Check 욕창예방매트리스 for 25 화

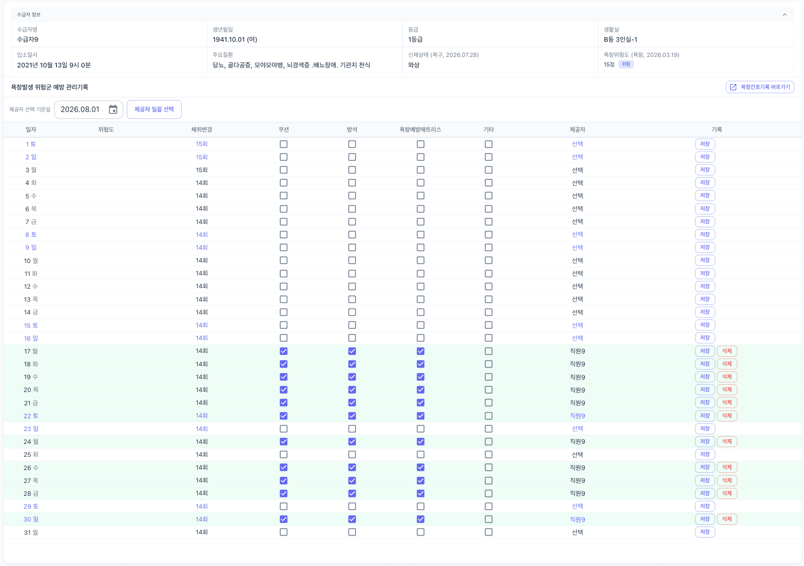421,454
